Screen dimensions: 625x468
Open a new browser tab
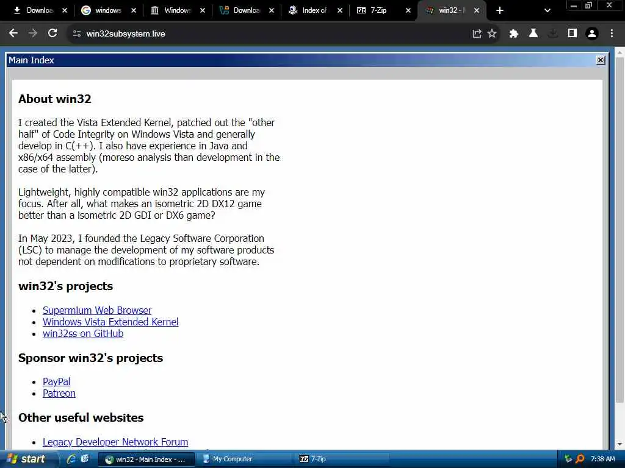500,10
